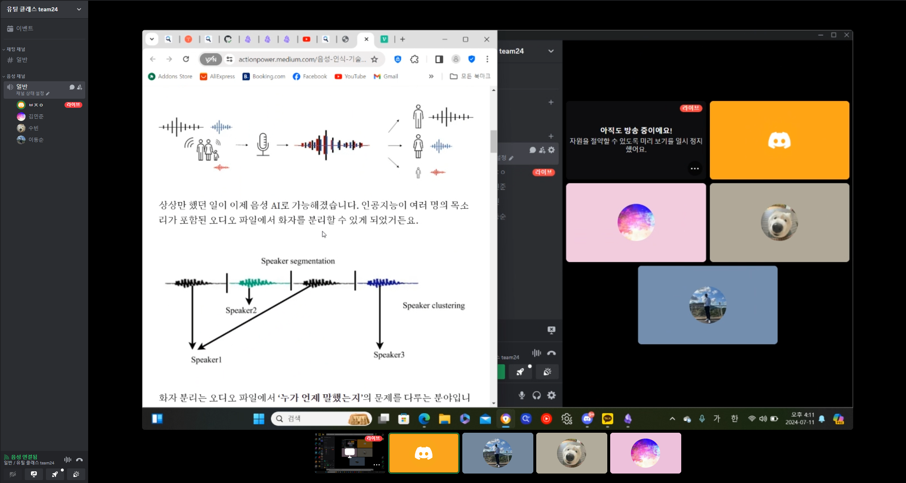Toggle camera using the crossed video icon
Image resolution: width=906 pixels, height=483 pixels.
pyautogui.click(x=13, y=474)
